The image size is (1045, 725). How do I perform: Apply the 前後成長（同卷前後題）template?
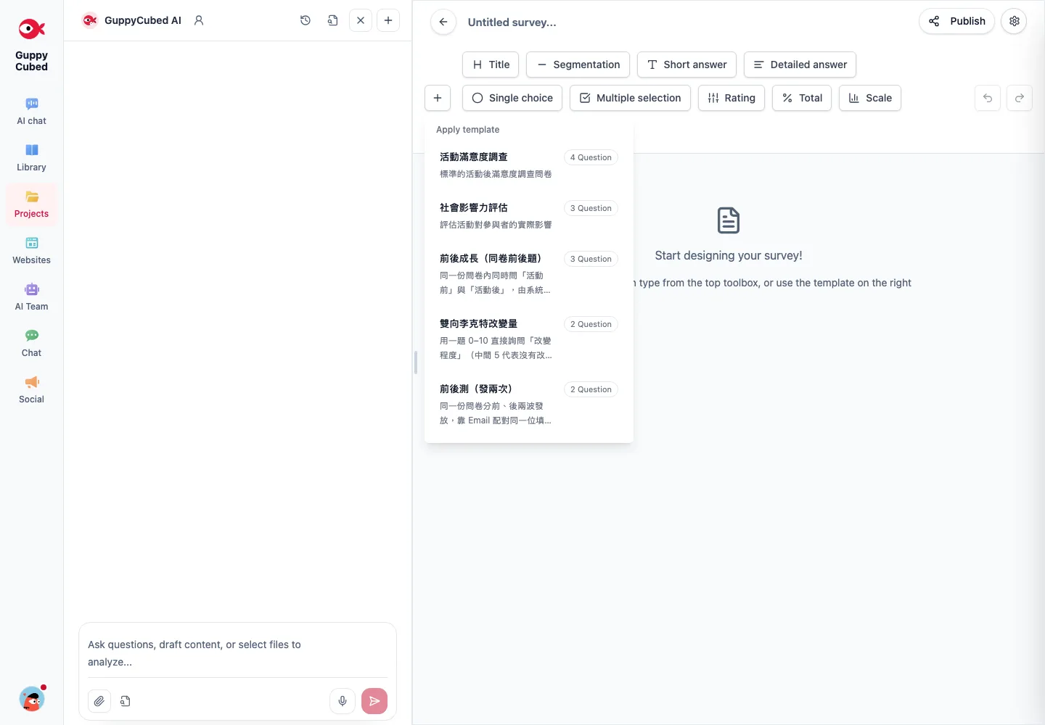pyautogui.click(x=529, y=274)
